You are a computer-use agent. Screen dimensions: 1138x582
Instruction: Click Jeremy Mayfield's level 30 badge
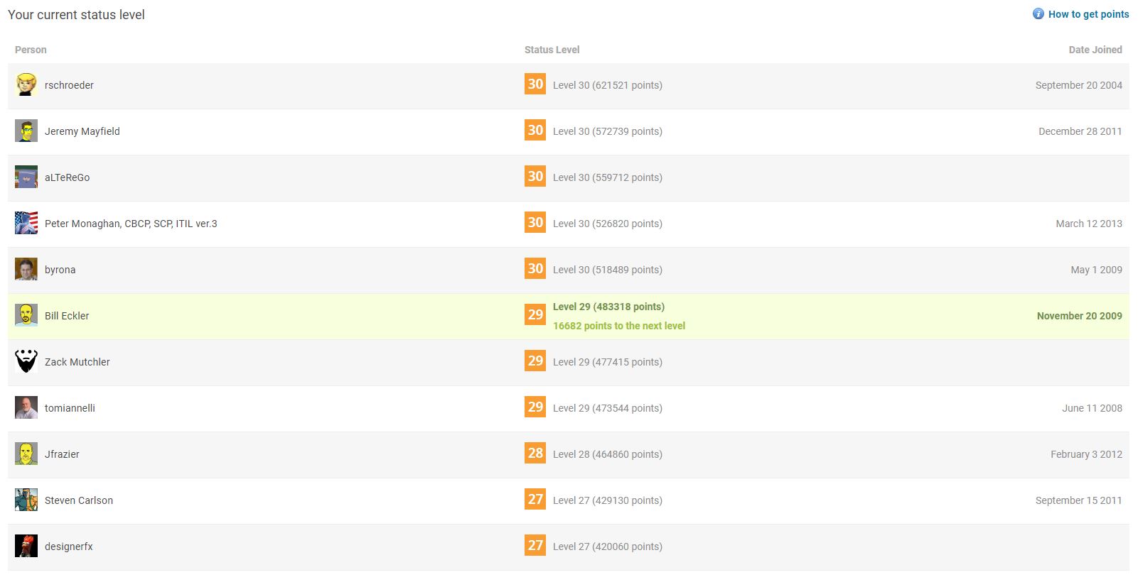coord(535,130)
